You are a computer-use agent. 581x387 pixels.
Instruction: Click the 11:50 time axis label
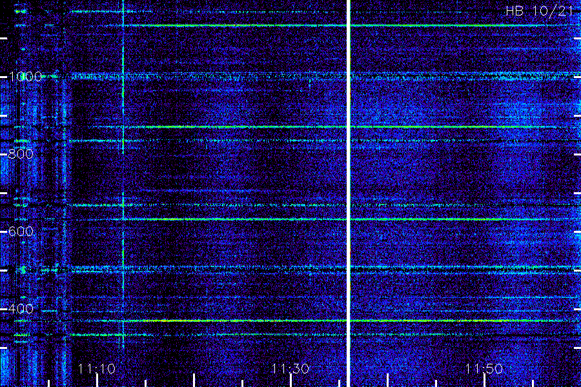coord(484,369)
